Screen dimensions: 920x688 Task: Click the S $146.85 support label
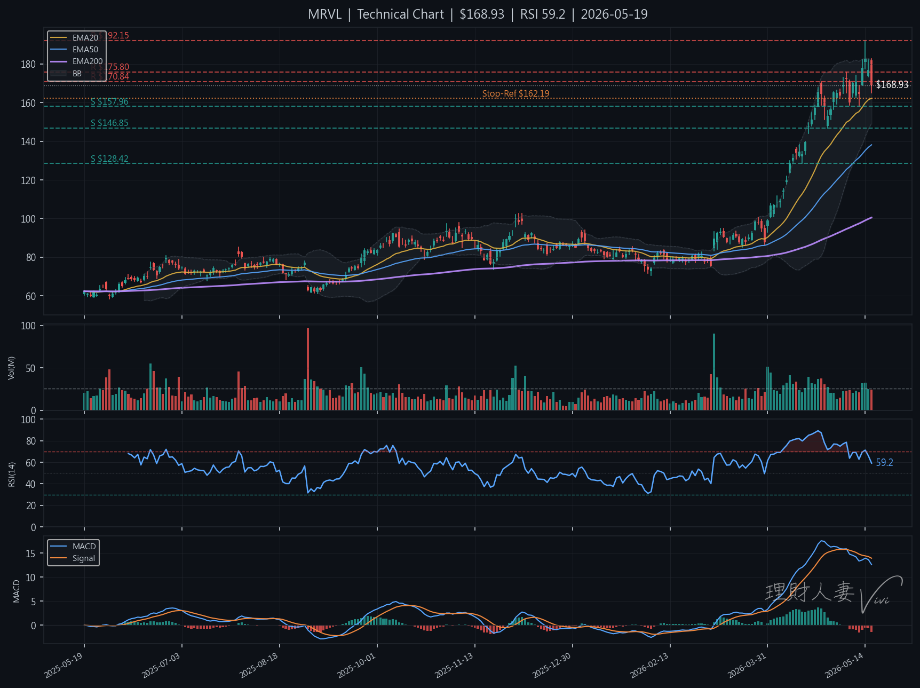pyautogui.click(x=109, y=123)
